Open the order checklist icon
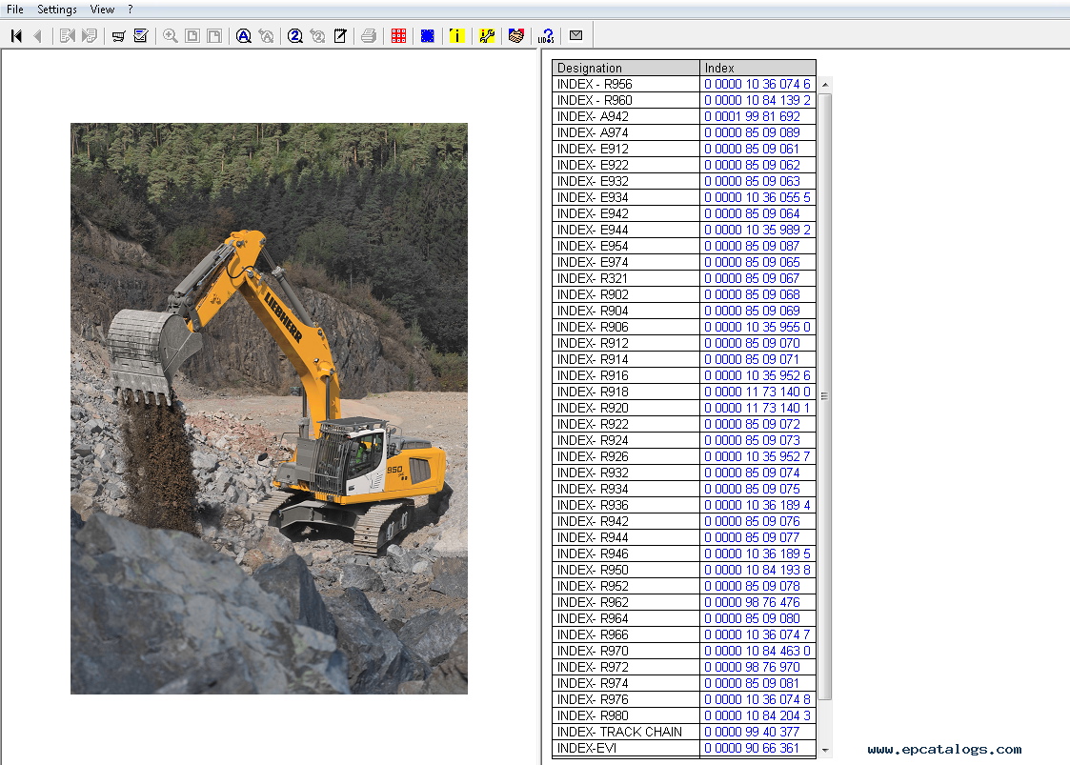The width and height of the screenshot is (1070, 765). 141,36
